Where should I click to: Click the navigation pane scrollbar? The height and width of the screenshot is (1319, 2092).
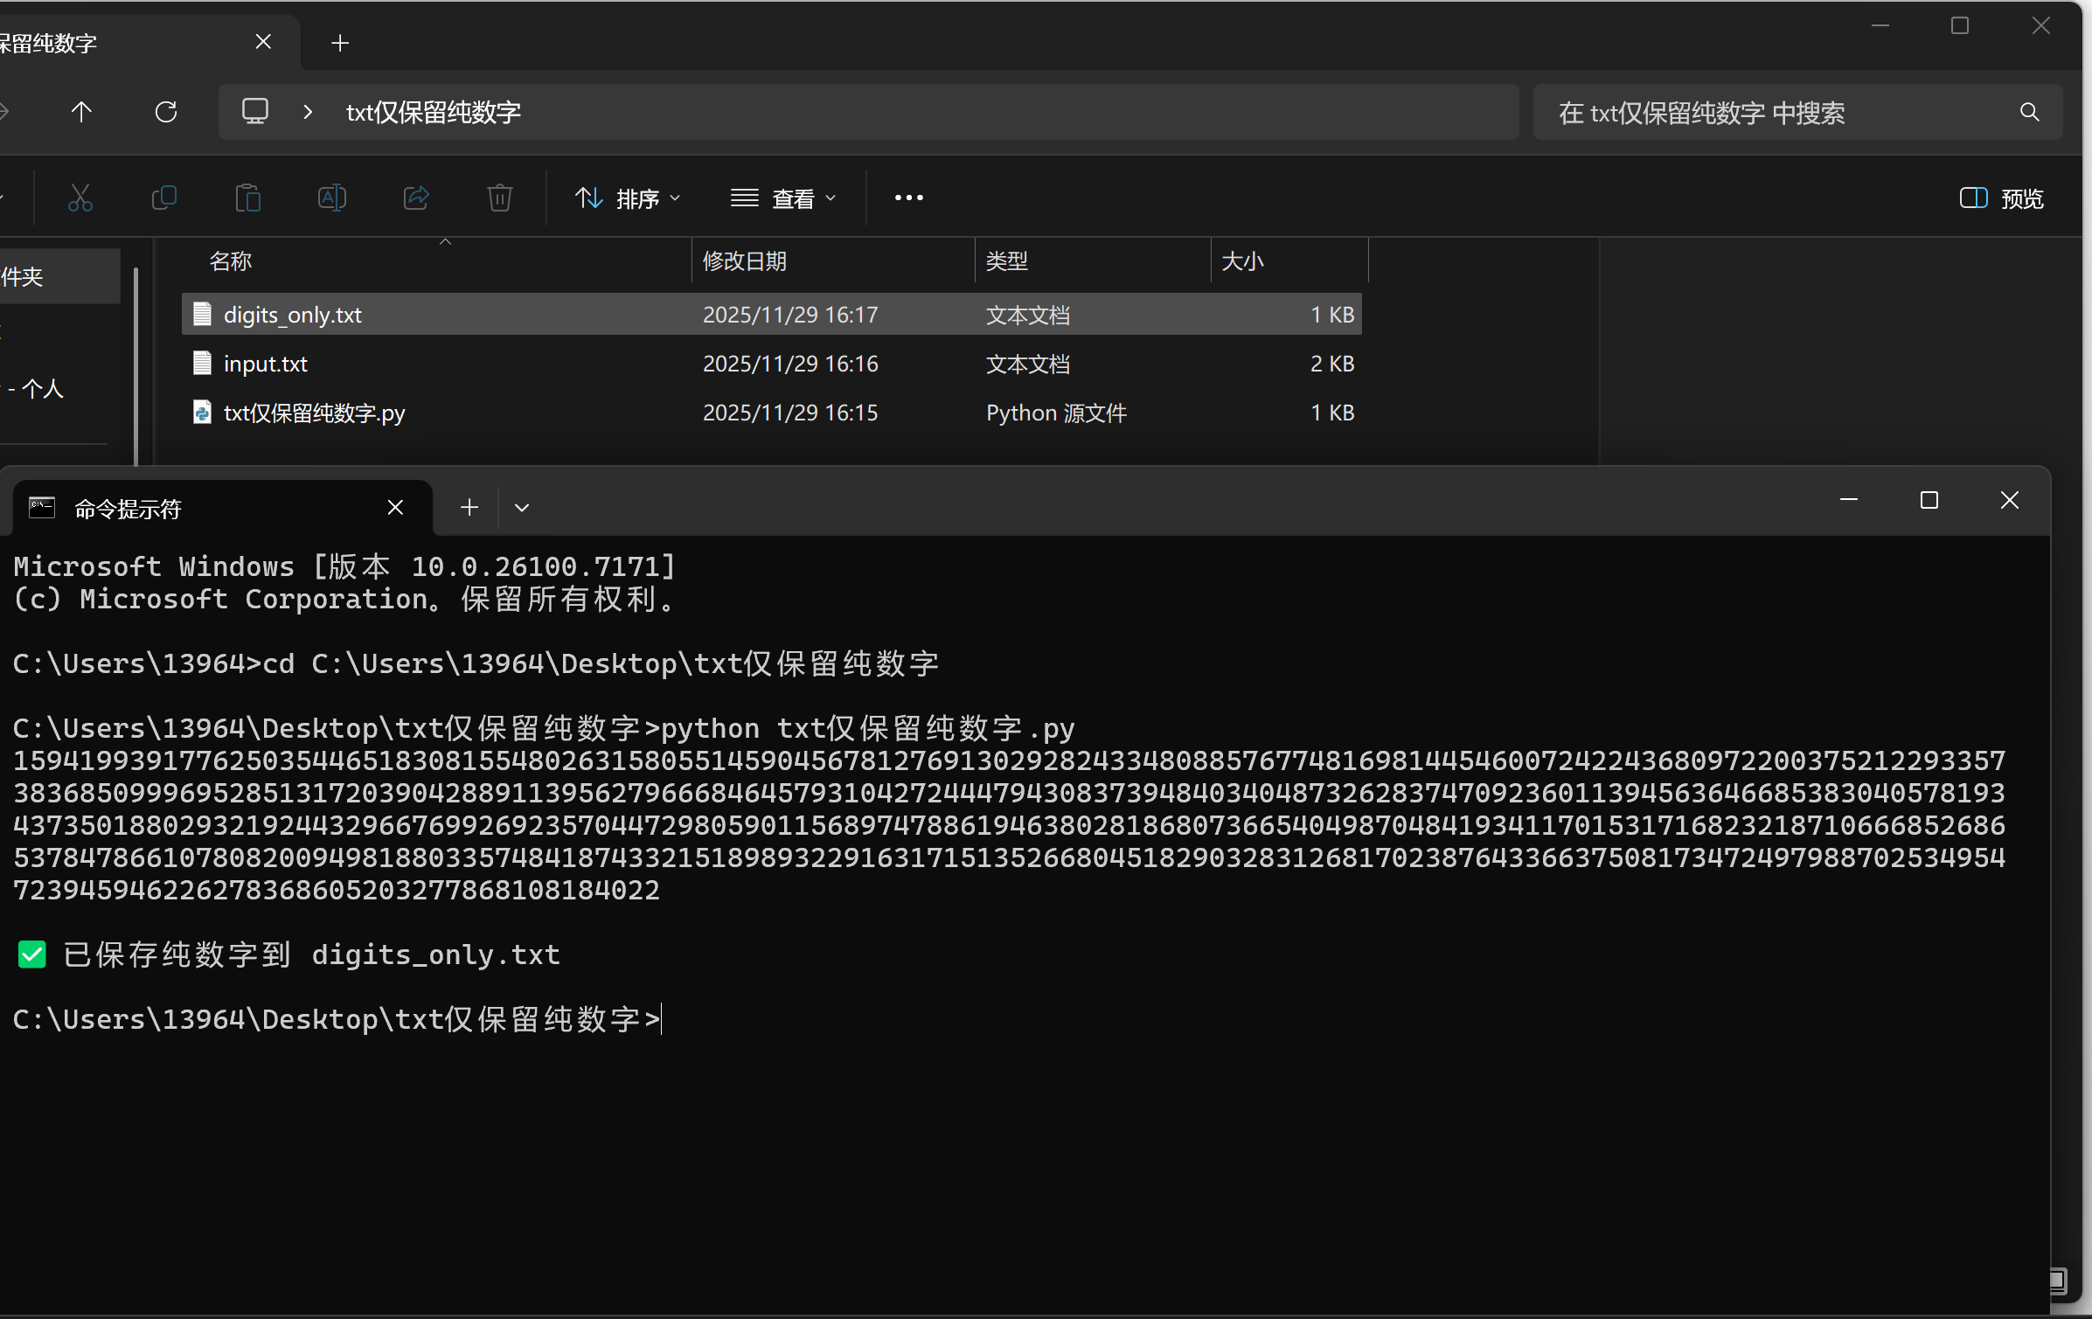[x=136, y=365]
